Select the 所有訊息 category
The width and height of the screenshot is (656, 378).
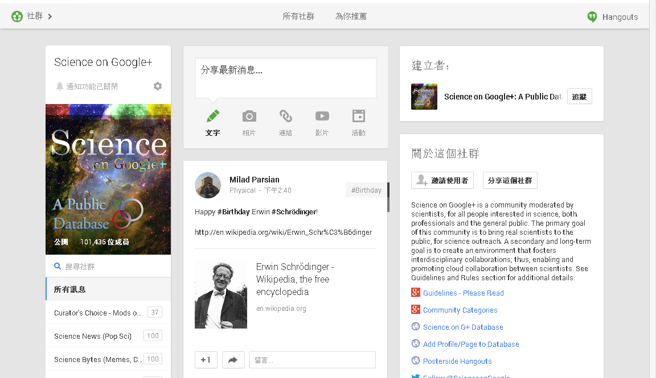[x=108, y=289]
